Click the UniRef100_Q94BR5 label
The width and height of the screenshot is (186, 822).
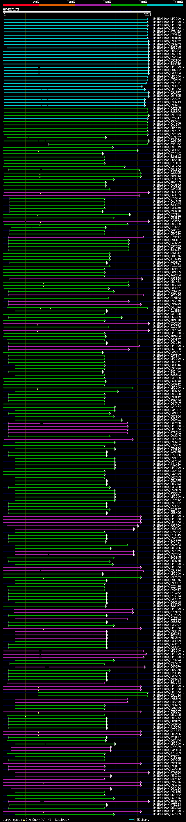(x=167, y=96)
